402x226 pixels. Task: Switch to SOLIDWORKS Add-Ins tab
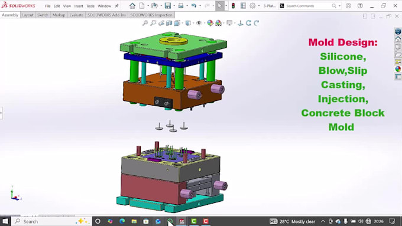[106, 15]
